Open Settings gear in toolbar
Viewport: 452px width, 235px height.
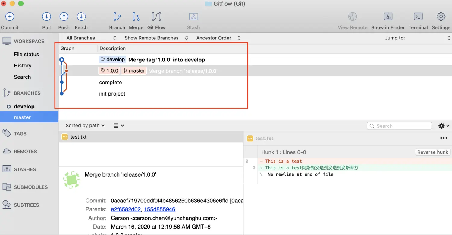click(441, 17)
